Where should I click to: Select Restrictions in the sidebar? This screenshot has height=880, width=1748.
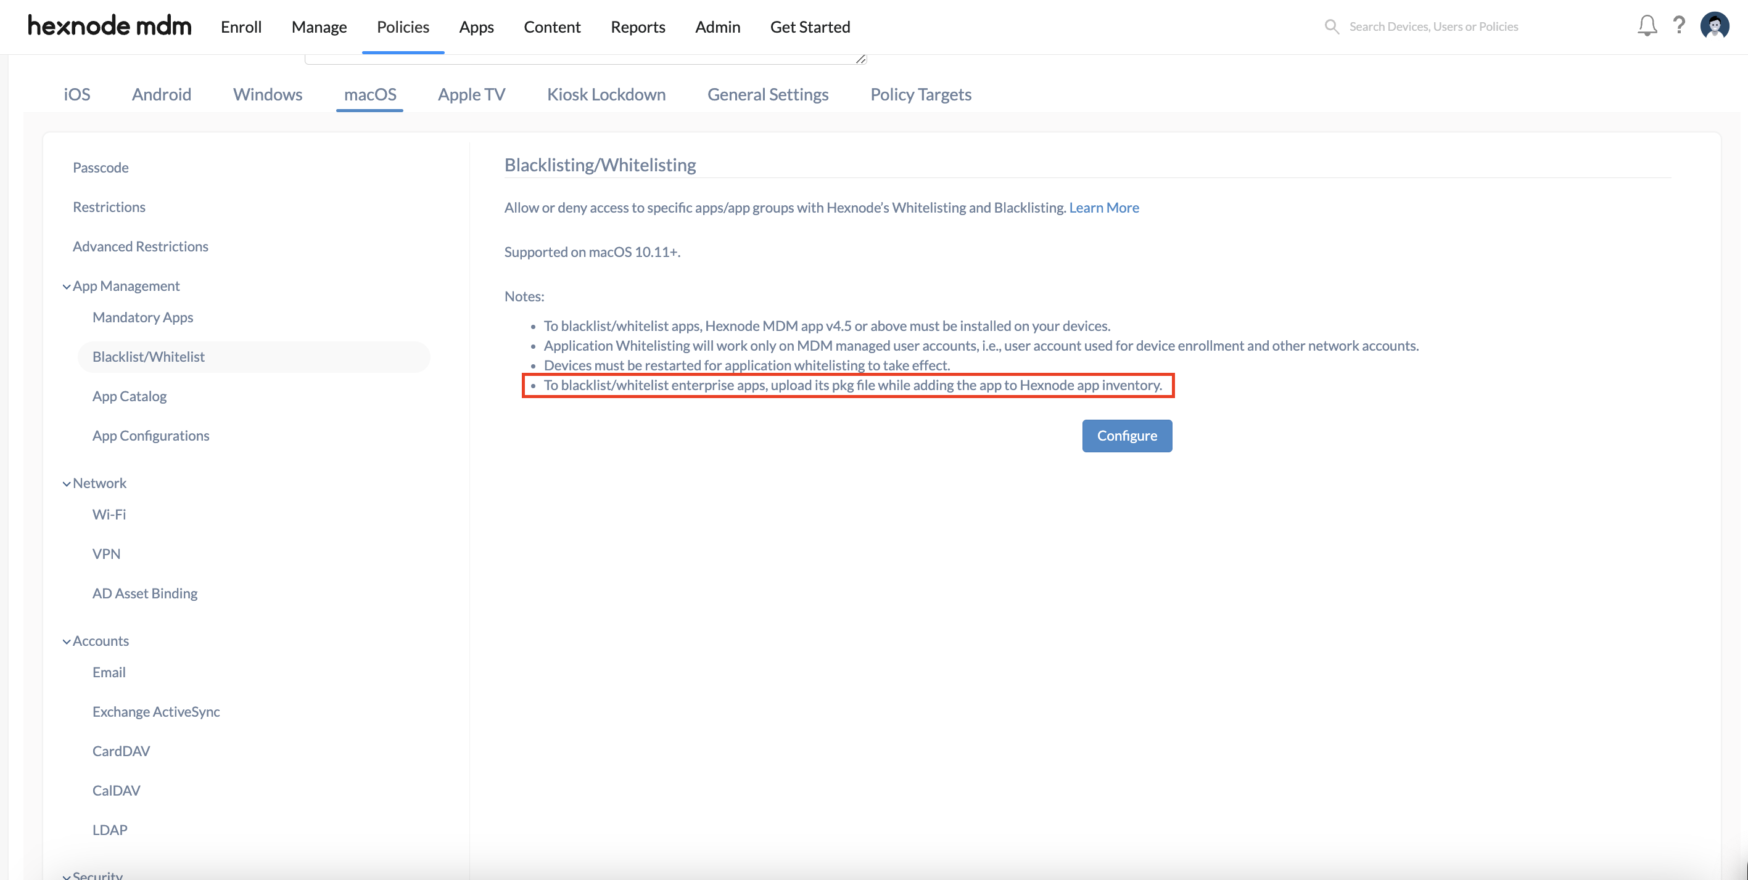coord(109,207)
